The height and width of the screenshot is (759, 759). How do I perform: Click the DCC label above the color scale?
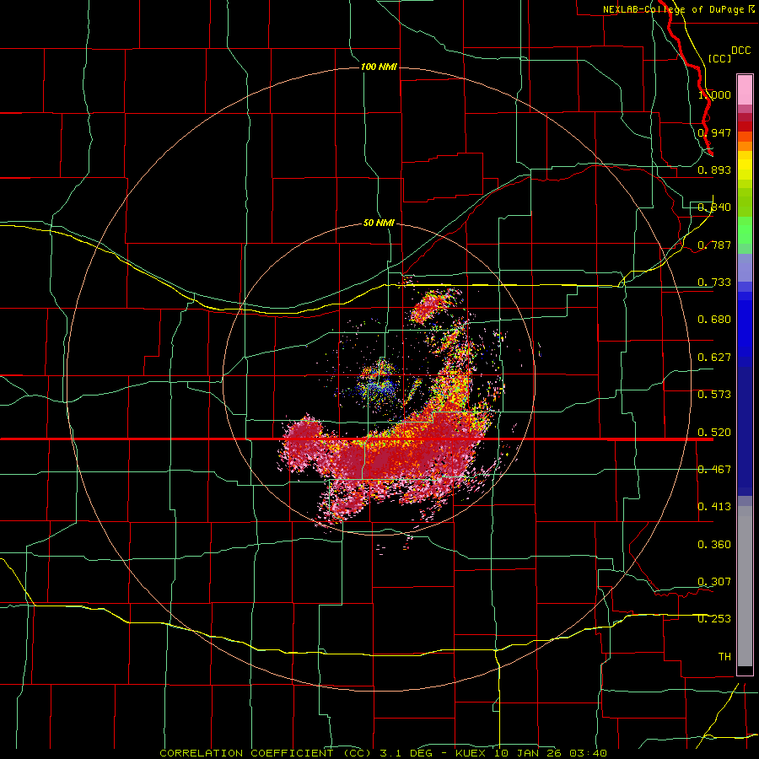740,51
